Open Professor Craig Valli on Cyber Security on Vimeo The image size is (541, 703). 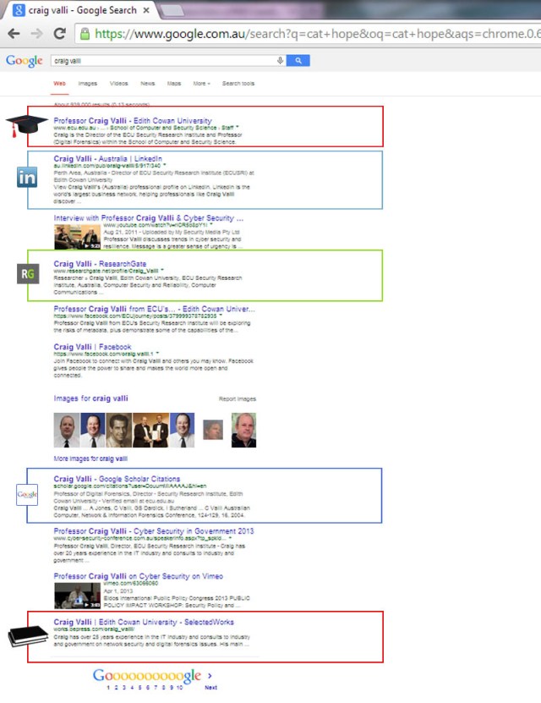[x=139, y=576]
